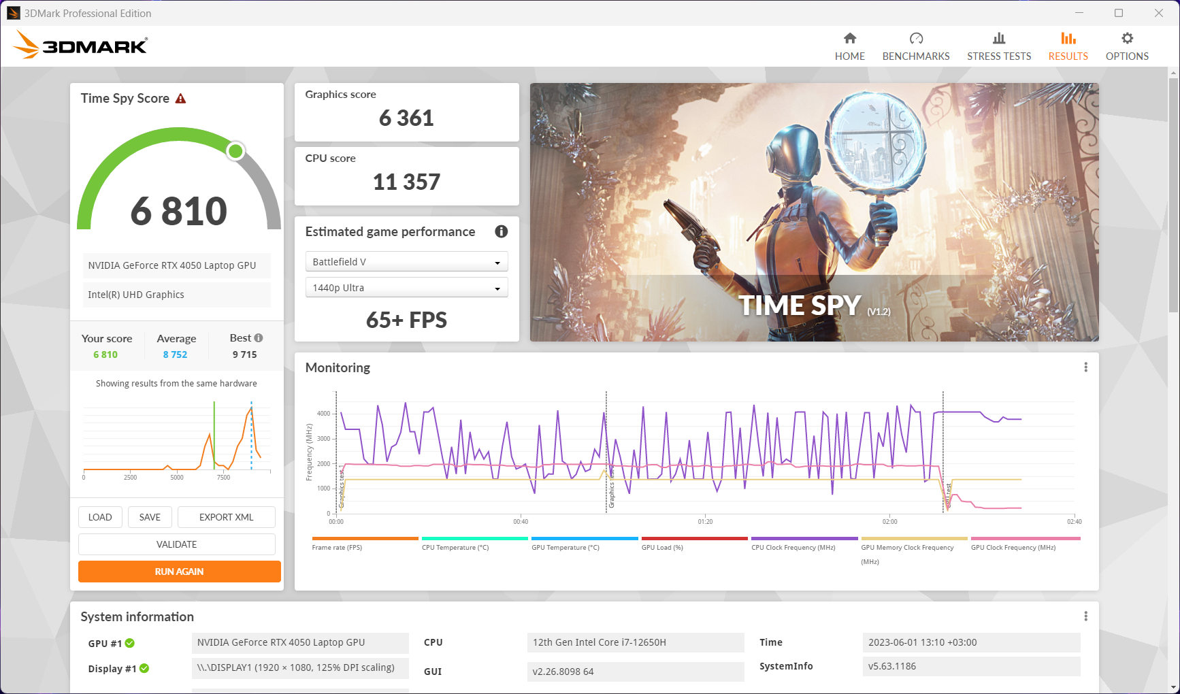Click Your score value 6 810
1180x694 pixels.
(105, 354)
